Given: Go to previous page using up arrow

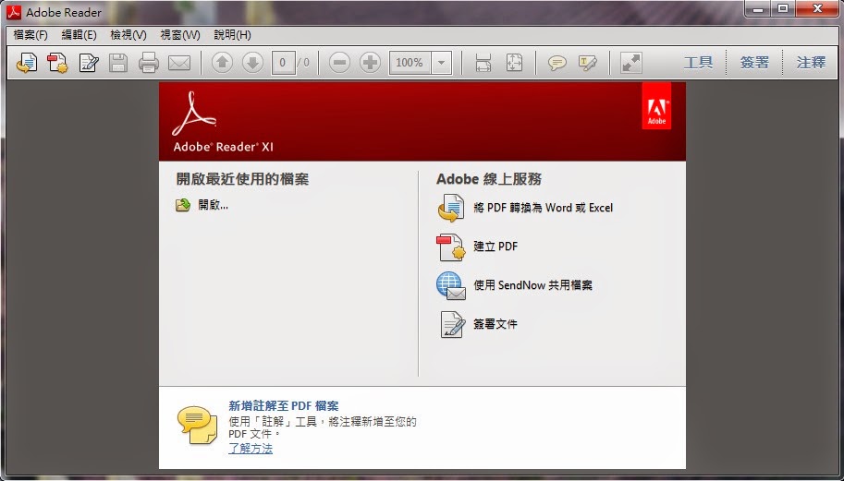Looking at the screenshot, I should coord(222,63).
